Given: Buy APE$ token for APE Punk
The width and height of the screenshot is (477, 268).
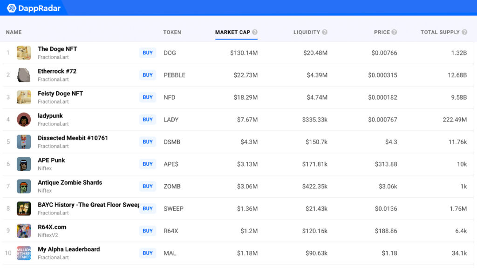Looking at the screenshot, I should (148, 164).
